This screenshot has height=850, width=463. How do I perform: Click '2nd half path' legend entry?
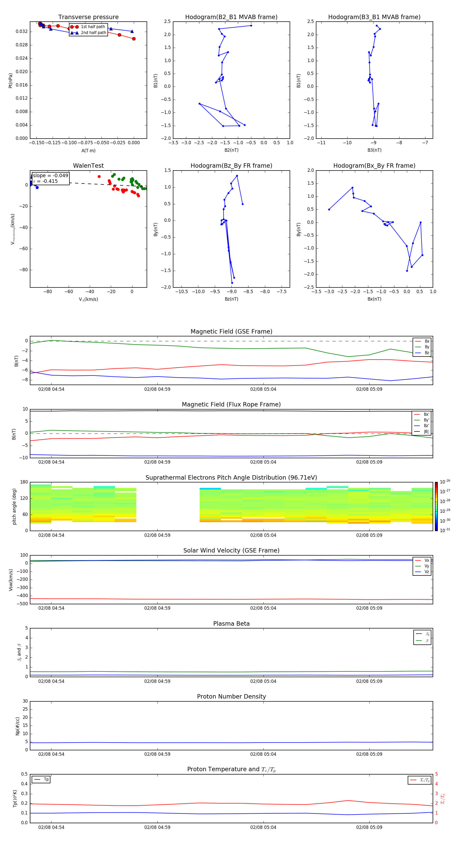click(x=88, y=33)
